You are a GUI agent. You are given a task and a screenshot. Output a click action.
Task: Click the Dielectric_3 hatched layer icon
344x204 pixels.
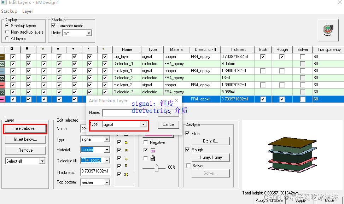[2, 92]
